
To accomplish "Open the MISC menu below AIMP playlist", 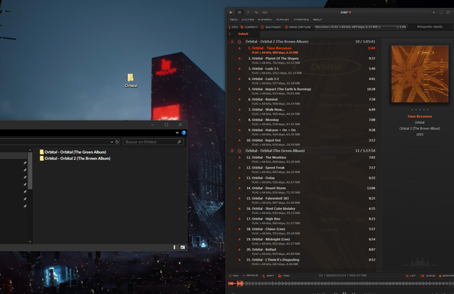I will (284, 276).
